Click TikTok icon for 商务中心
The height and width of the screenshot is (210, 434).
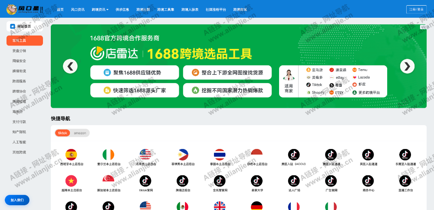pos(368,181)
